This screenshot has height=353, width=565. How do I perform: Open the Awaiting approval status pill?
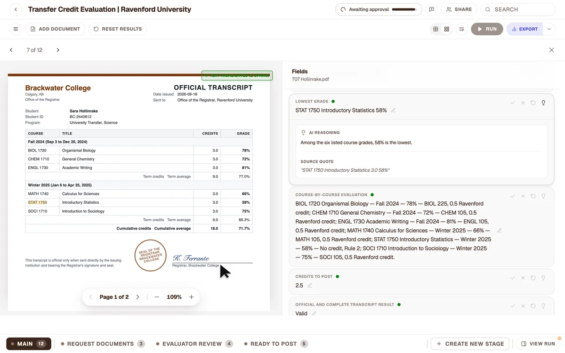pyautogui.click(x=379, y=9)
